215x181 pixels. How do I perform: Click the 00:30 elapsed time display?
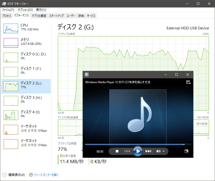coord(100,151)
